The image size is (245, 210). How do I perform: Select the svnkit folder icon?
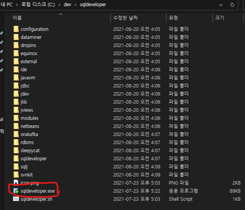coord(16,175)
